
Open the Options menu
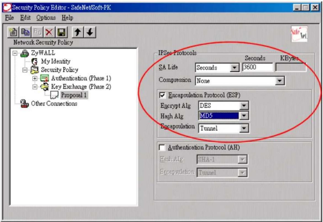point(46,18)
